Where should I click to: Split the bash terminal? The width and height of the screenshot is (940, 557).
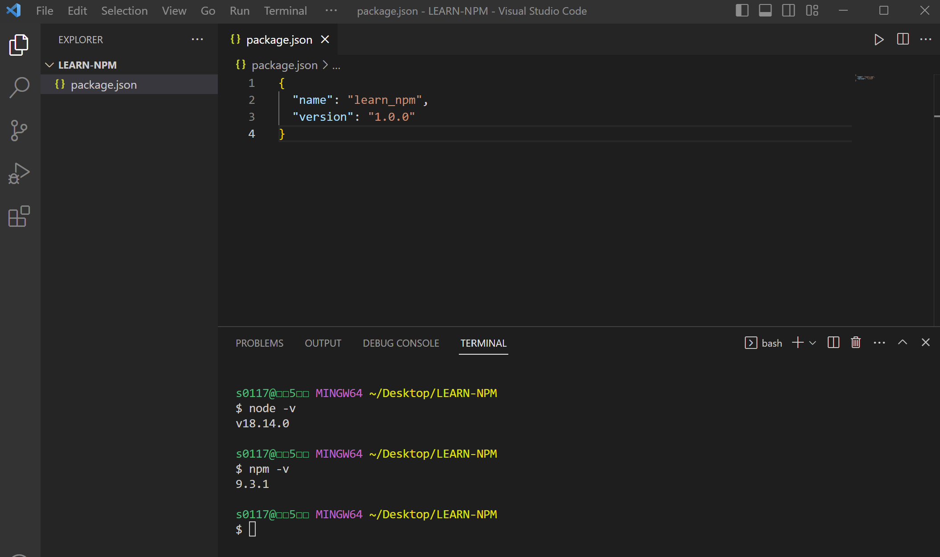(x=833, y=343)
